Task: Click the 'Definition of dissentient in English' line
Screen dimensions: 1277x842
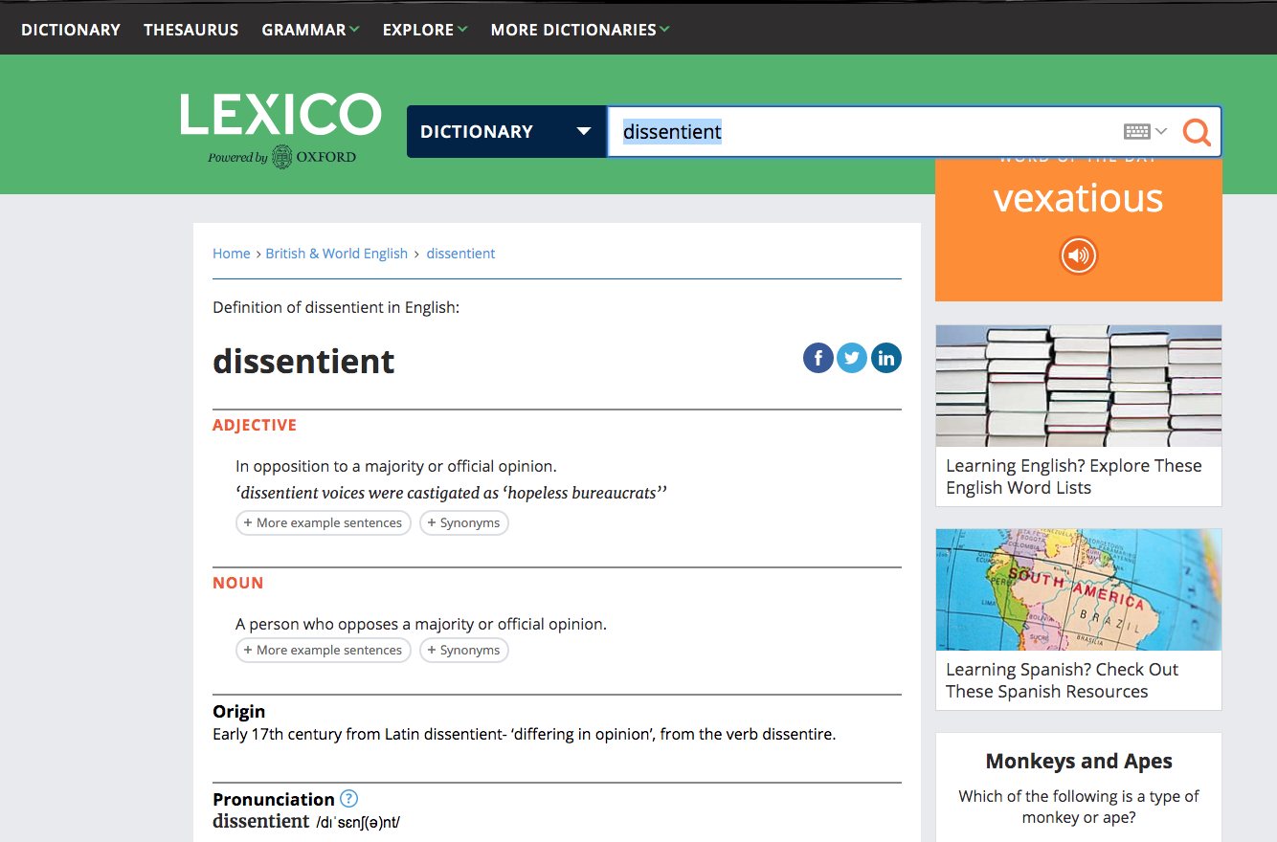Action: pos(336,308)
